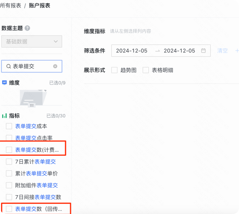
Task: Click the empty dimensions folder illustration
Action: click(33, 97)
